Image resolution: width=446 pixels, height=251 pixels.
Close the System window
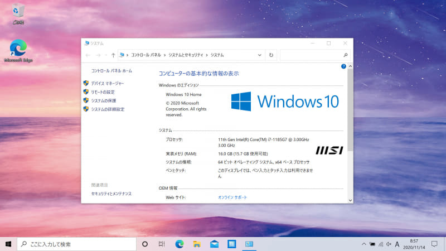pyautogui.click(x=345, y=44)
